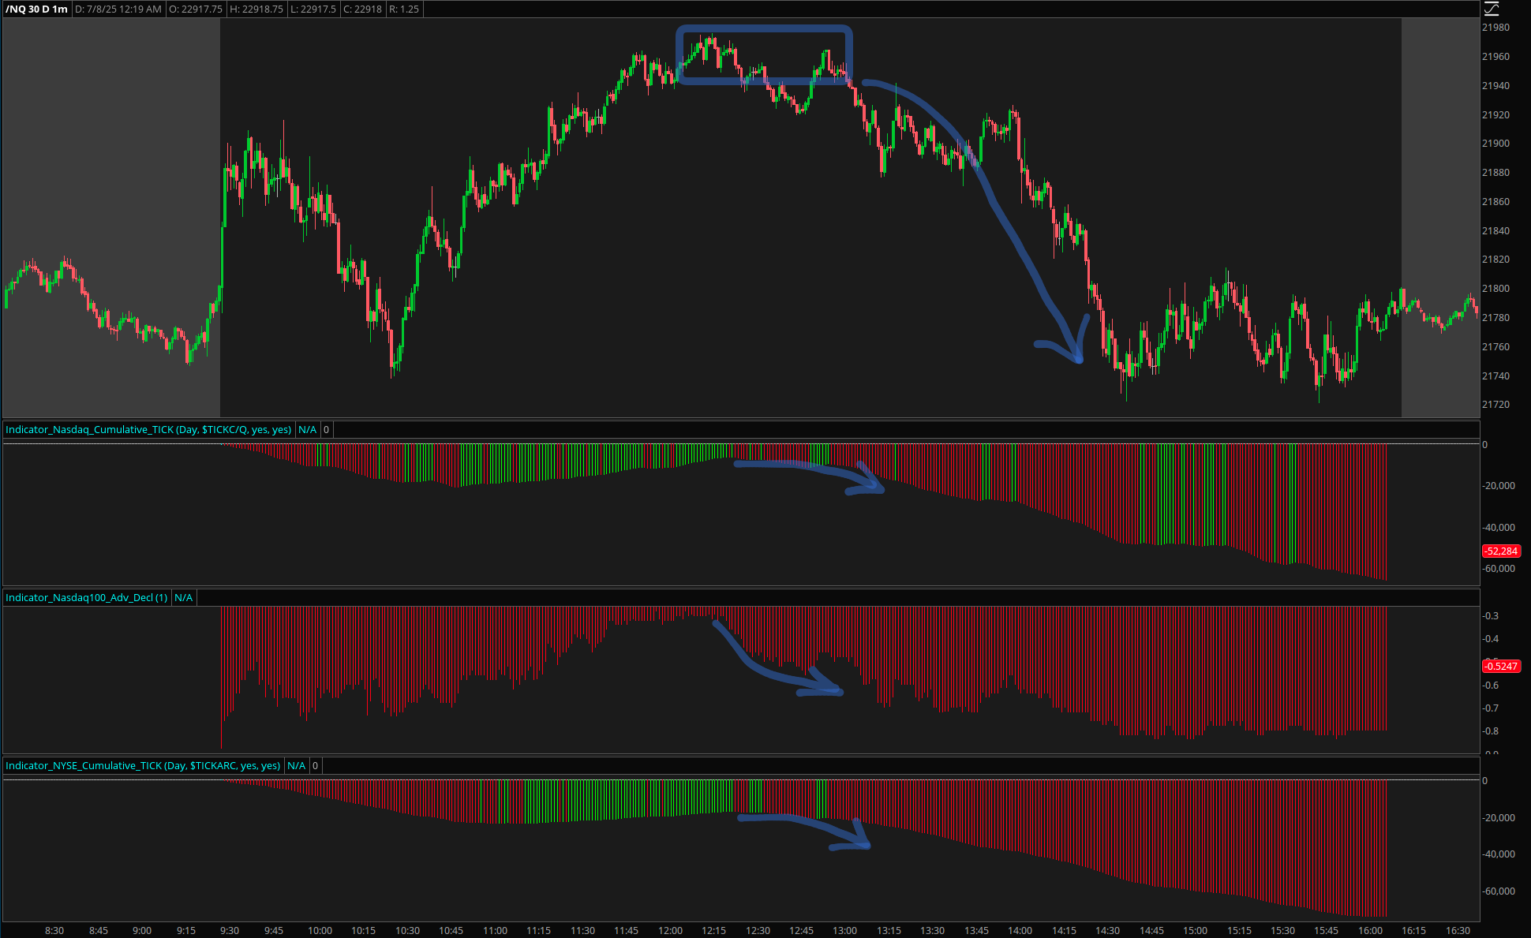1531x938 pixels.
Task: Open Indicator_Nasdaq_Cumulative_TICK study label
Action: 148,430
